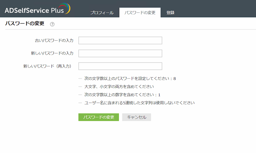Click the ユーザー名 5連続 rule text
Viewport: 256px width, 153px height.
click(x=139, y=103)
